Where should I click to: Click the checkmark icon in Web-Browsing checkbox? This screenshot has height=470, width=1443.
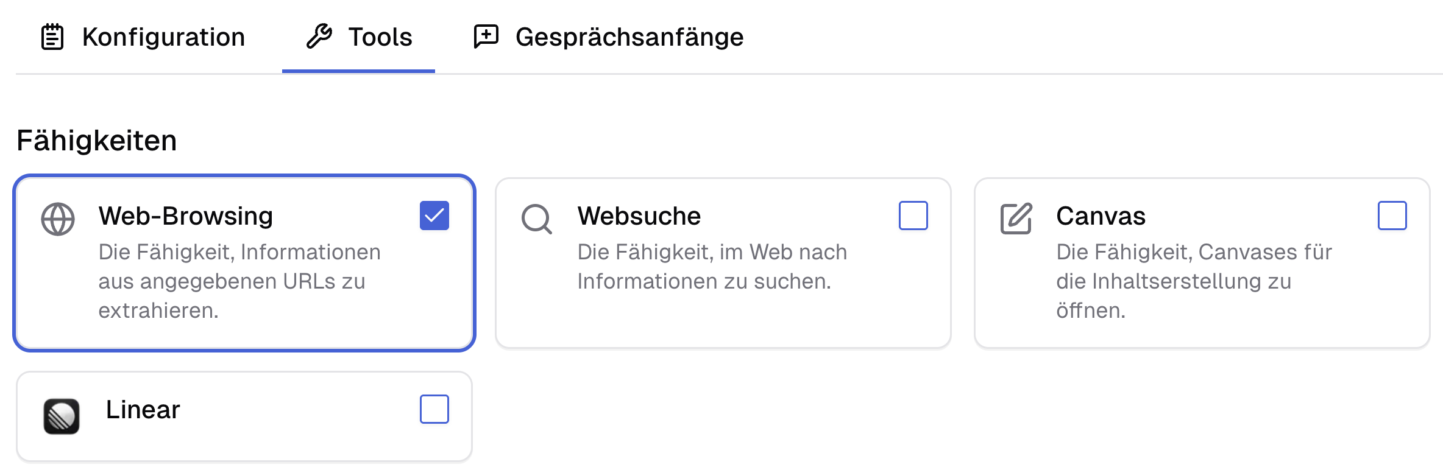pos(434,214)
